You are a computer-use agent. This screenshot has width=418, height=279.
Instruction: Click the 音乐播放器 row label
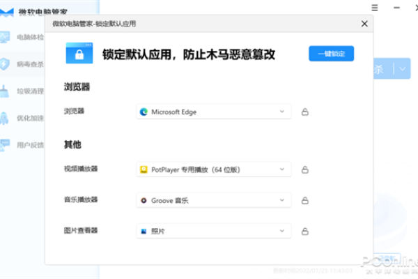(81, 199)
